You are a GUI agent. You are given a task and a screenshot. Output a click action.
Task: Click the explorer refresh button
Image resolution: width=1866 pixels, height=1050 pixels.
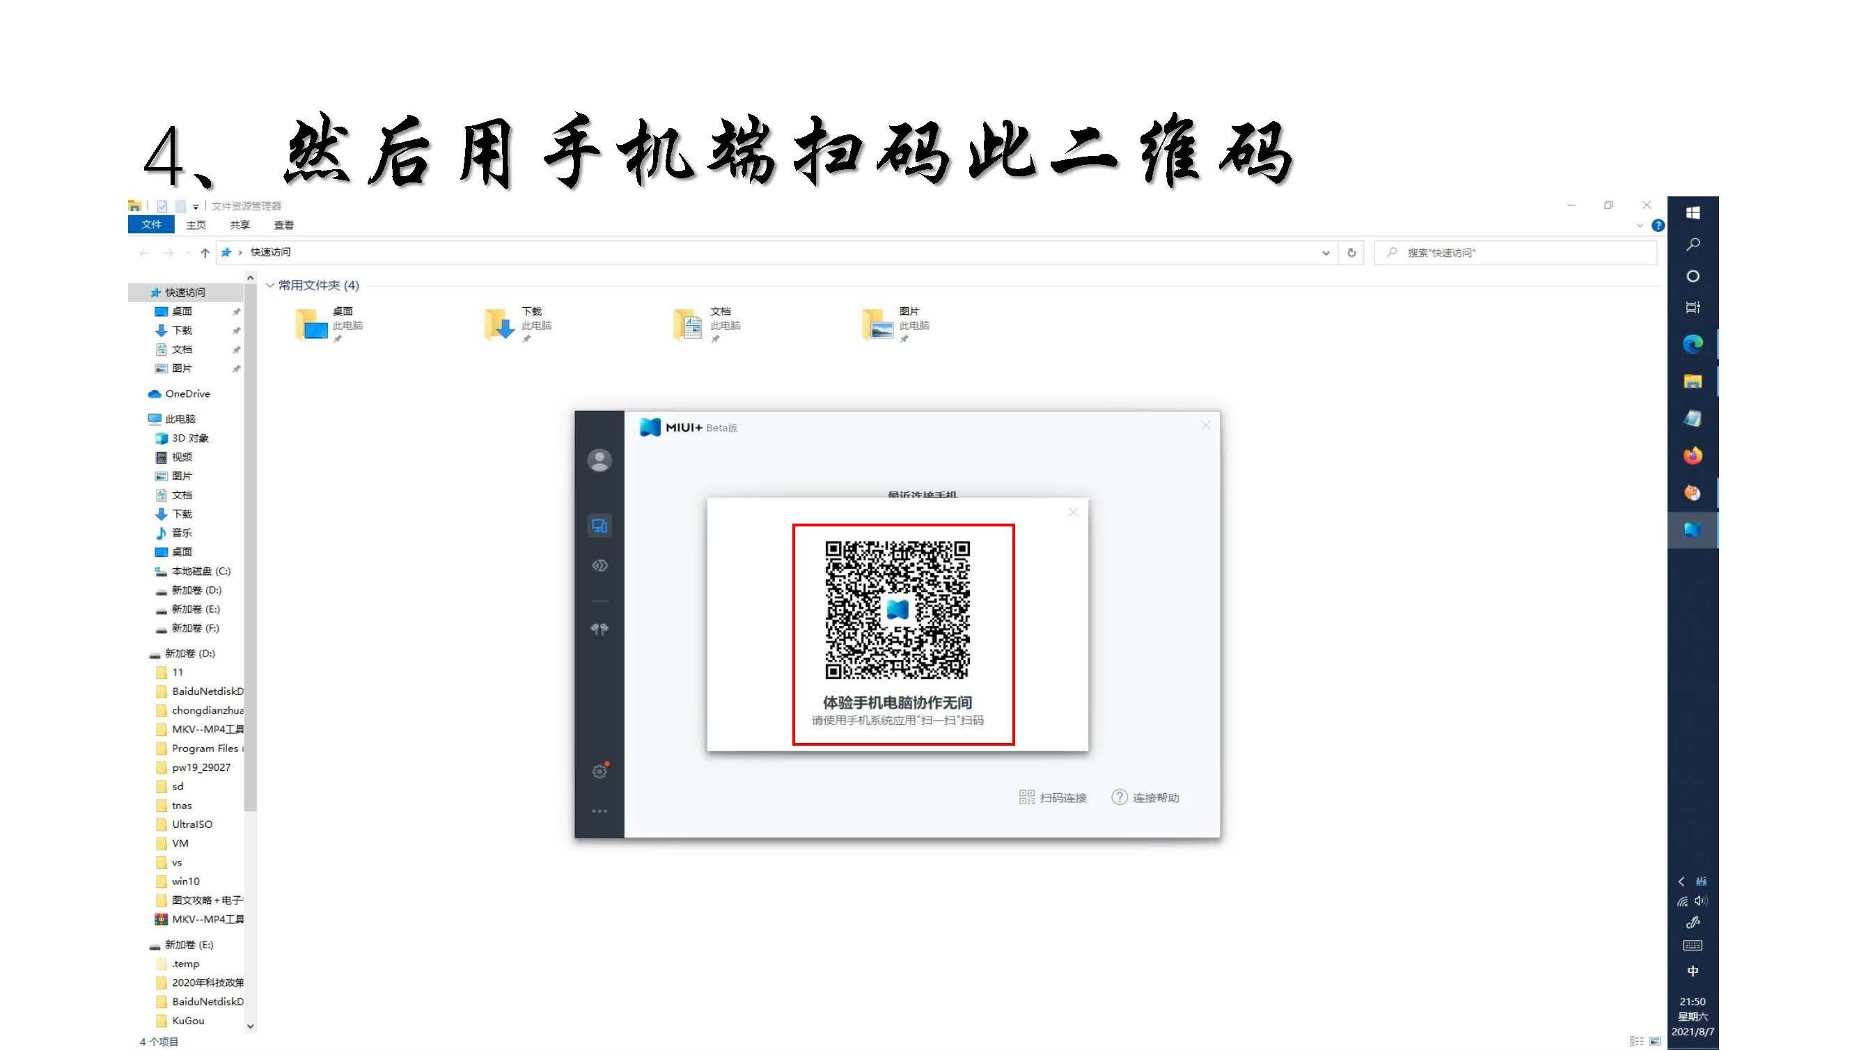(x=1351, y=253)
